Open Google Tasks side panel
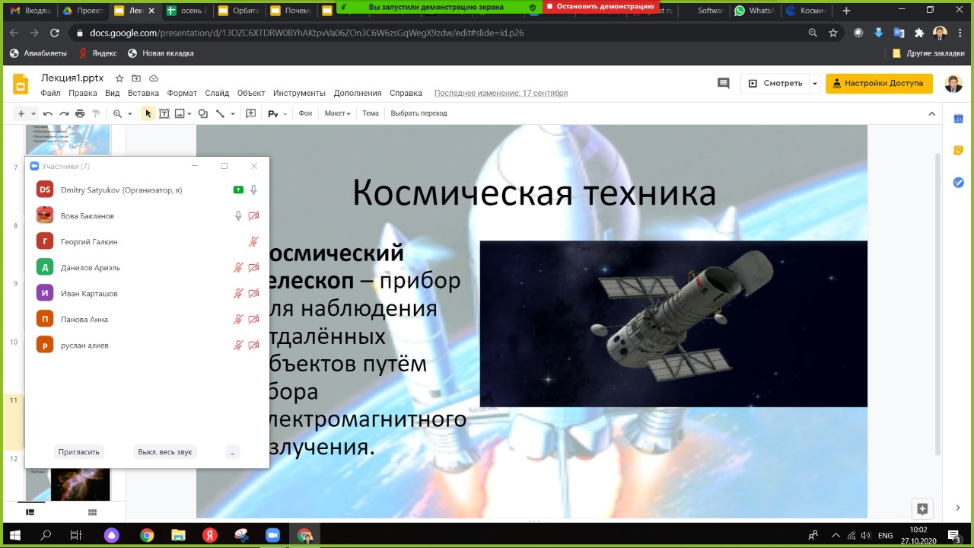The image size is (974, 548). click(959, 182)
